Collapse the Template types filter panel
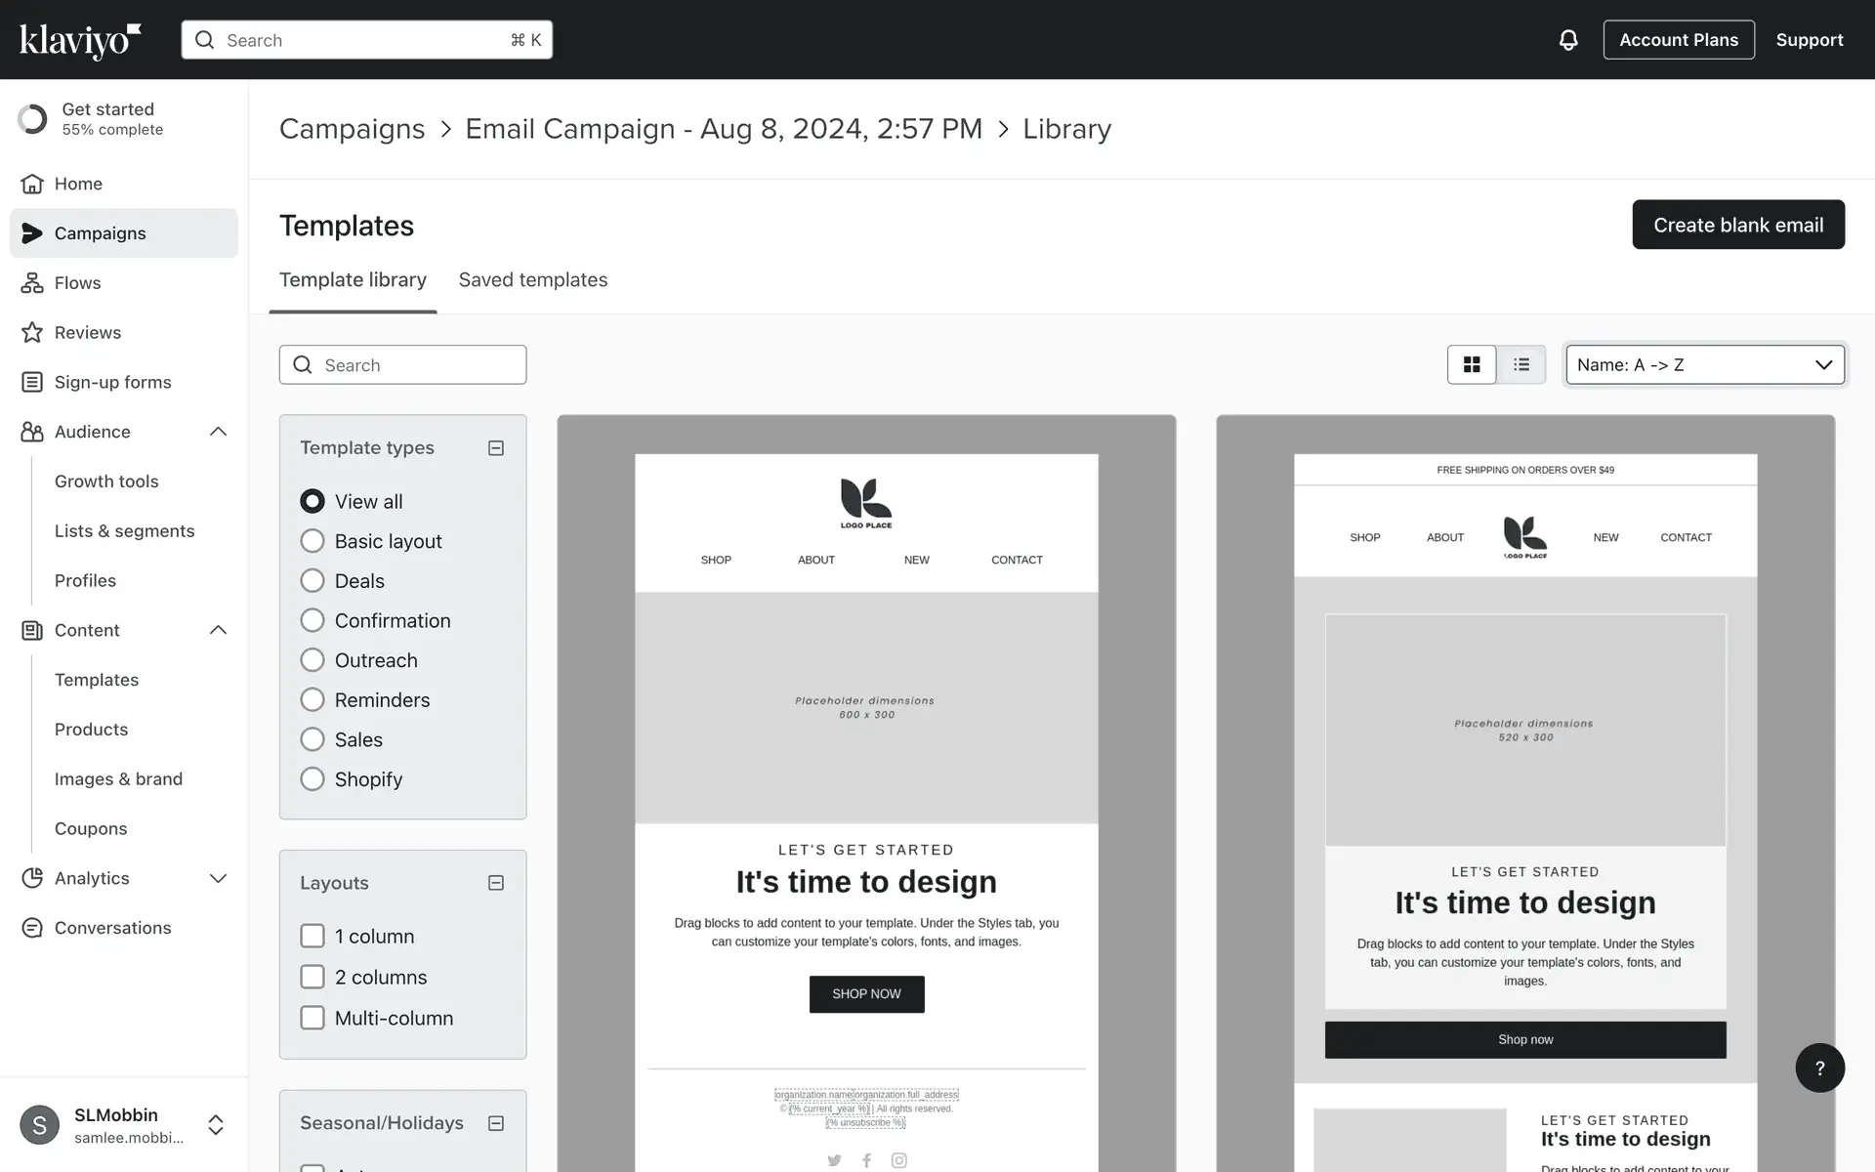Screen dimensions: 1875x1172 tap(496, 448)
